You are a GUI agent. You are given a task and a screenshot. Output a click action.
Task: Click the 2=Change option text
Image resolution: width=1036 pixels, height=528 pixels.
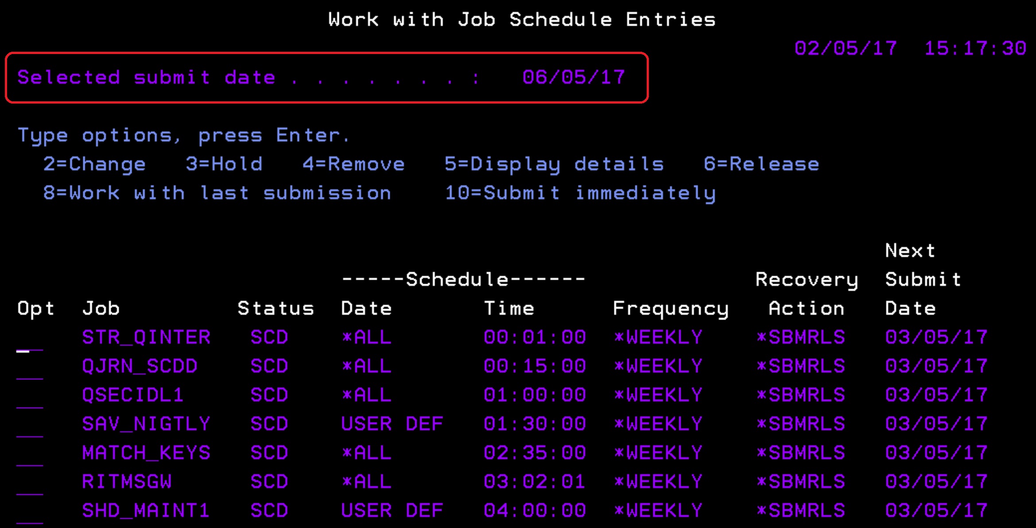pyautogui.click(x=94, y=164)
